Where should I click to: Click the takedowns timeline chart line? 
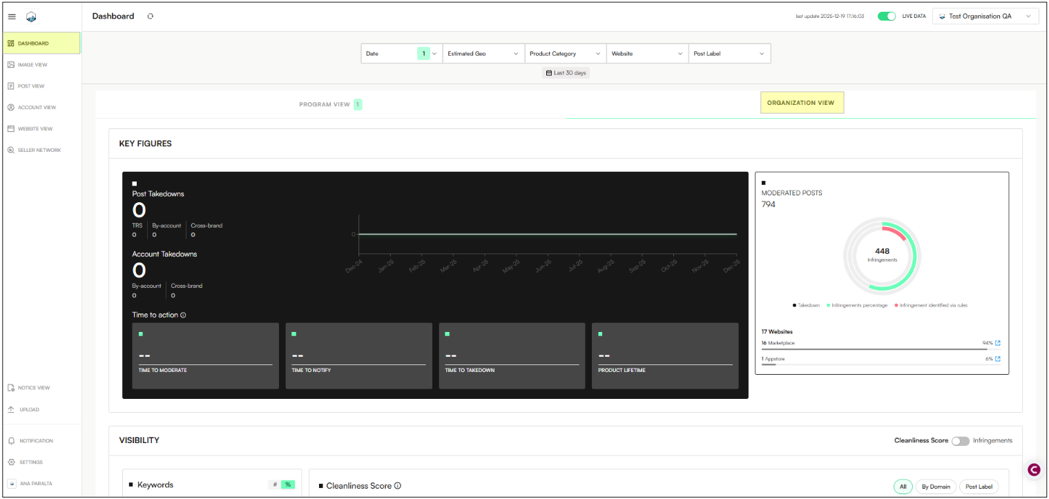click(x=548, y=235)
